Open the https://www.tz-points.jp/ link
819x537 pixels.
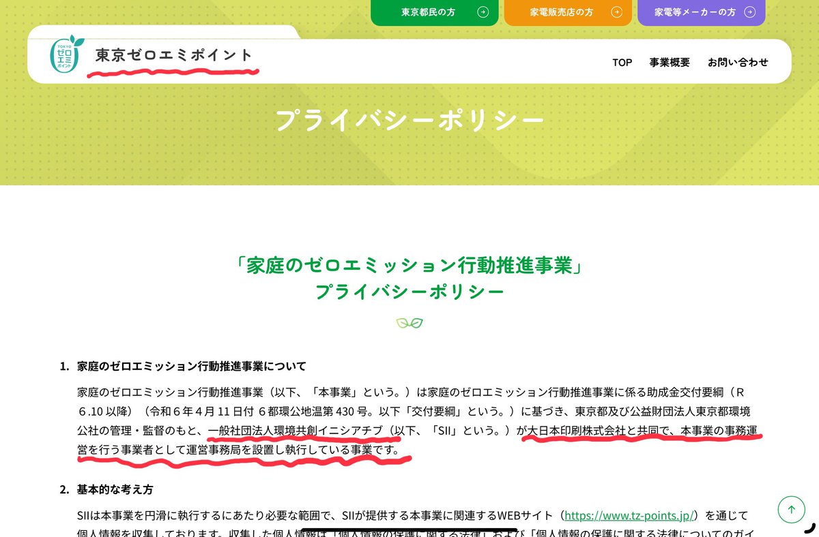pyautogui.click(x=631, y=515)
